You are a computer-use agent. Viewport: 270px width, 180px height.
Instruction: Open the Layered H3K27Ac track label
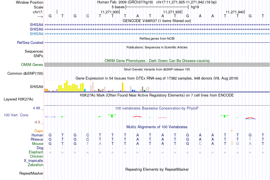click(18, 99)
